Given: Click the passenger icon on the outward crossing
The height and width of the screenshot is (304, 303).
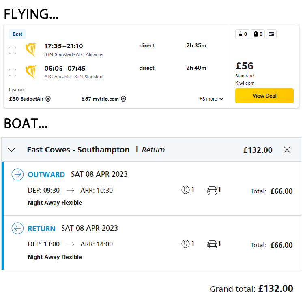Looking at the screenshot, I should pos(185,190).
